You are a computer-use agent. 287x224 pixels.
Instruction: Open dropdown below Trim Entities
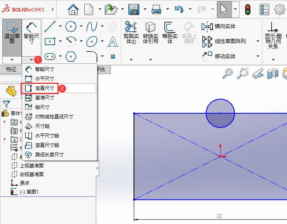131,60
